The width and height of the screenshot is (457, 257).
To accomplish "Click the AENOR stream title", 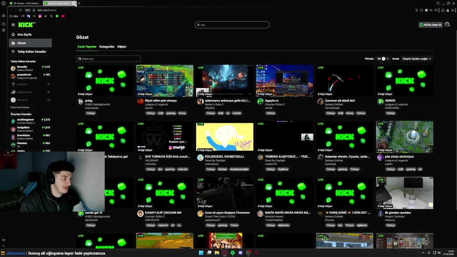I will point(390,101).
